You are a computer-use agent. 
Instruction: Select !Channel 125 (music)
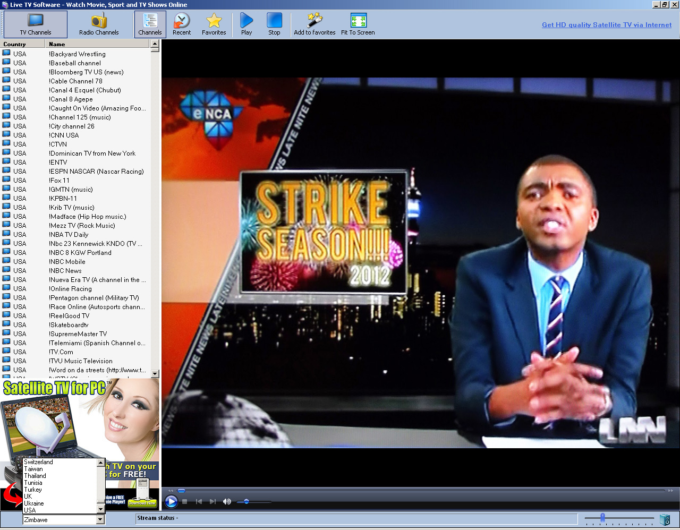[75, 117]
